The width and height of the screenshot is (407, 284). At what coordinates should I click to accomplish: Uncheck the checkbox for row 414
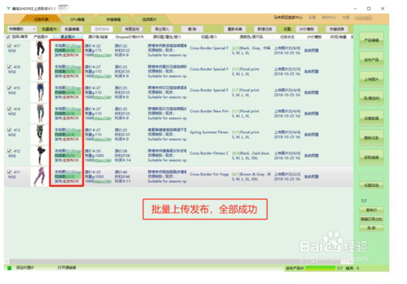(x=9, y=109)
